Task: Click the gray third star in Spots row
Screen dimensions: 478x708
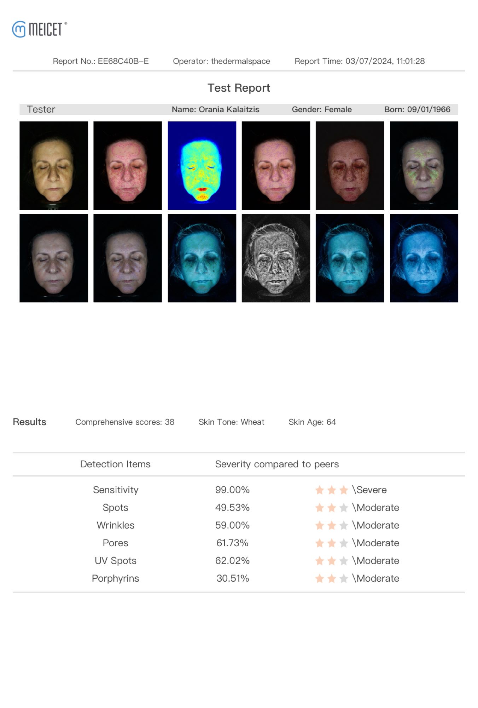Action: pos(343,508)
